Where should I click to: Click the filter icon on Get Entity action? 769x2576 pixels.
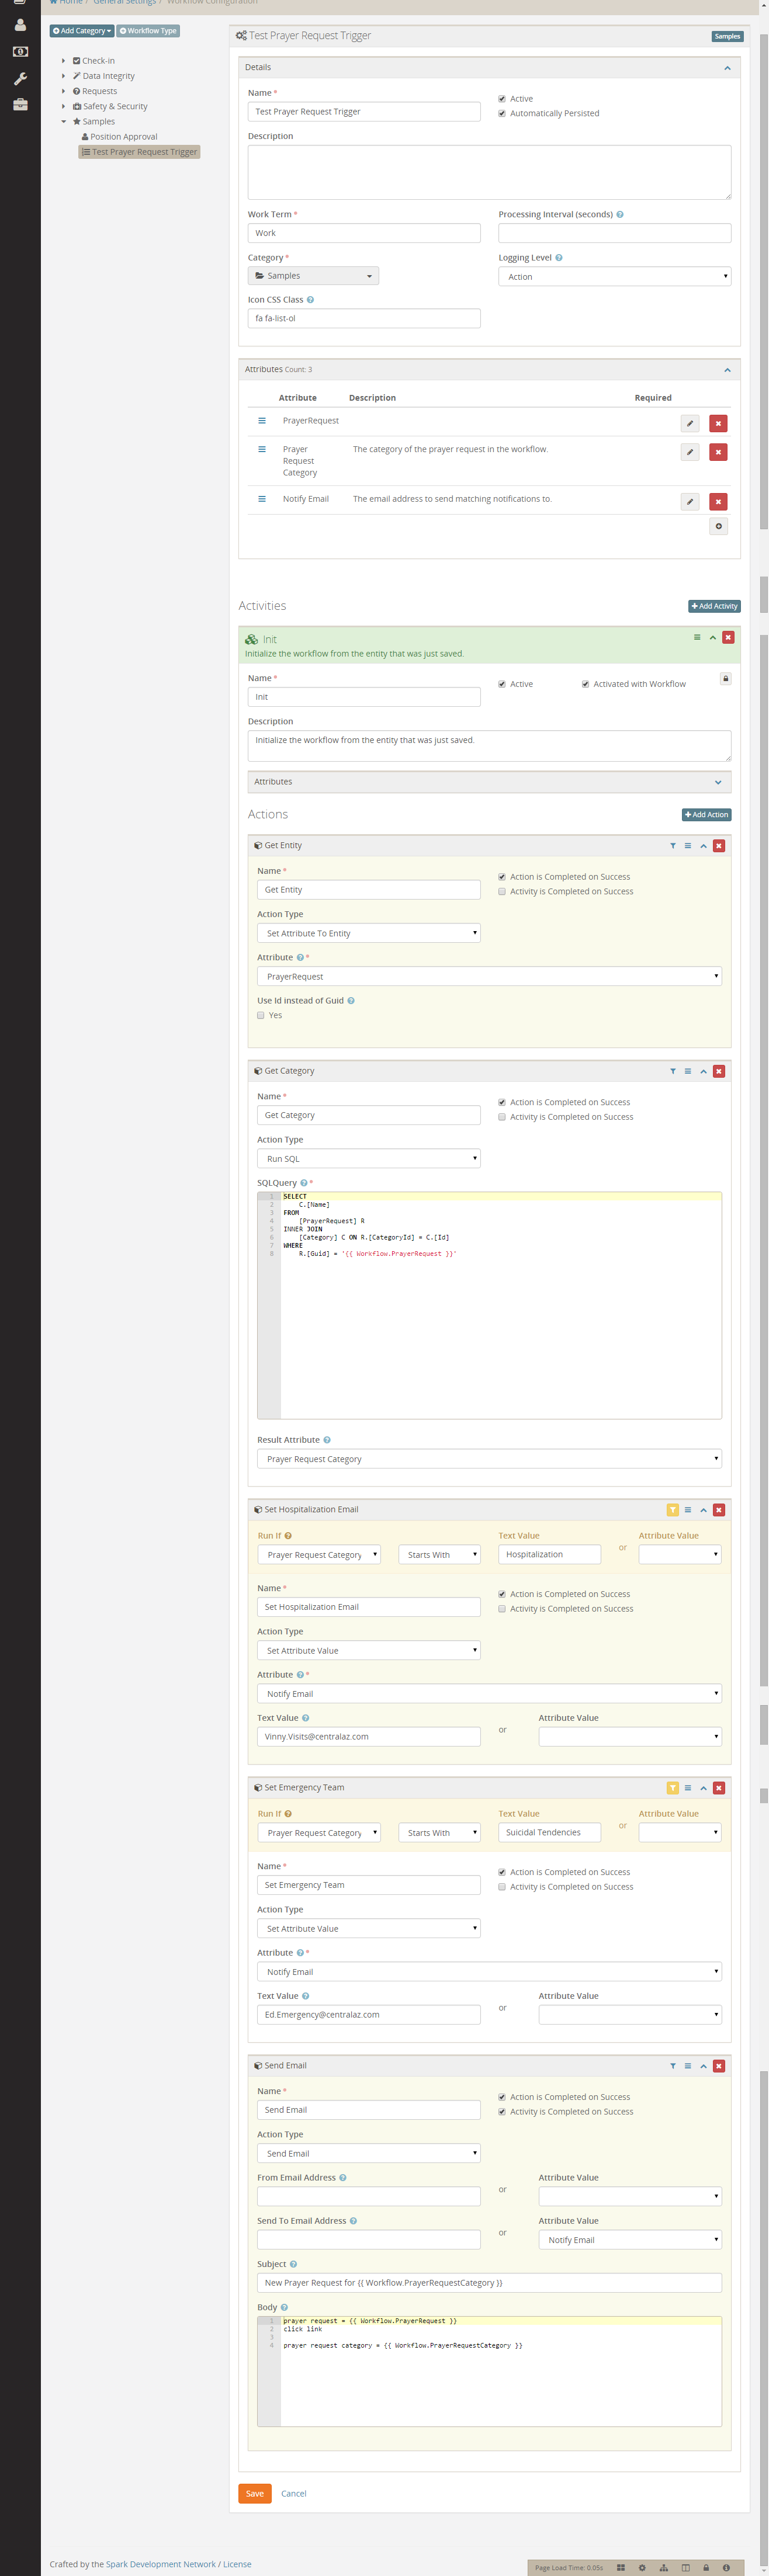click(672, 846)
